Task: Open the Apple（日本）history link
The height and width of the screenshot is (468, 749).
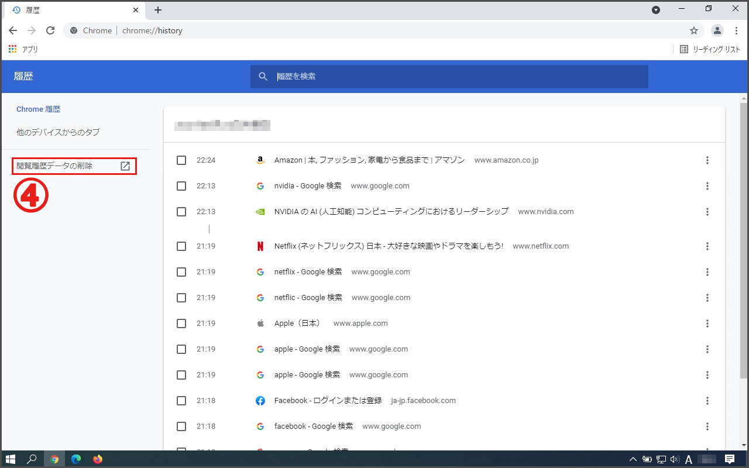Action: pyautogui.click(x=299, y=324)
